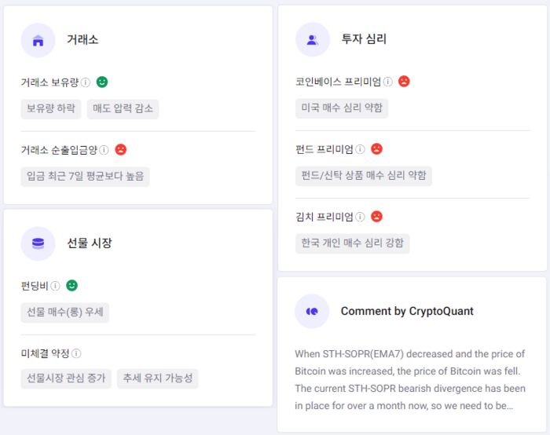Viewport: 550px width, 435px height.
Task: Click info icon next to 미체결 약정
Action: [76, 353]
